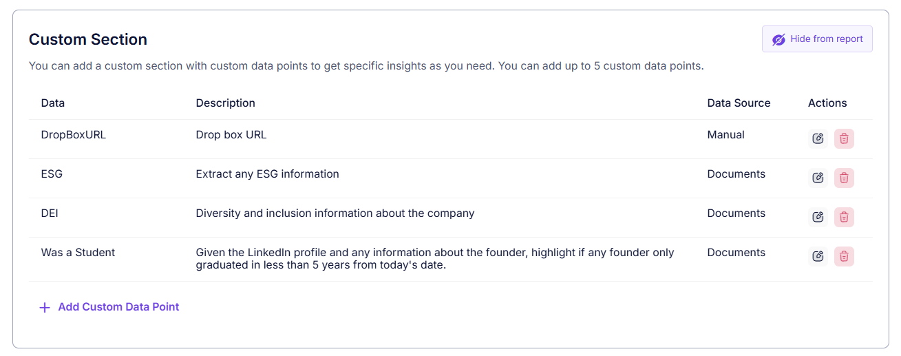Edit the Was a Student data point
901x356 pixels.
(x=818, y=256)
